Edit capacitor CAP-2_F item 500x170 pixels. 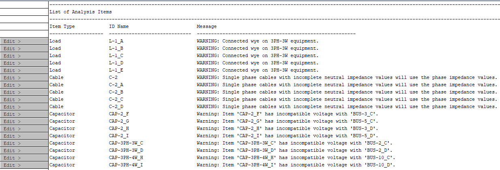pos(24,114)
